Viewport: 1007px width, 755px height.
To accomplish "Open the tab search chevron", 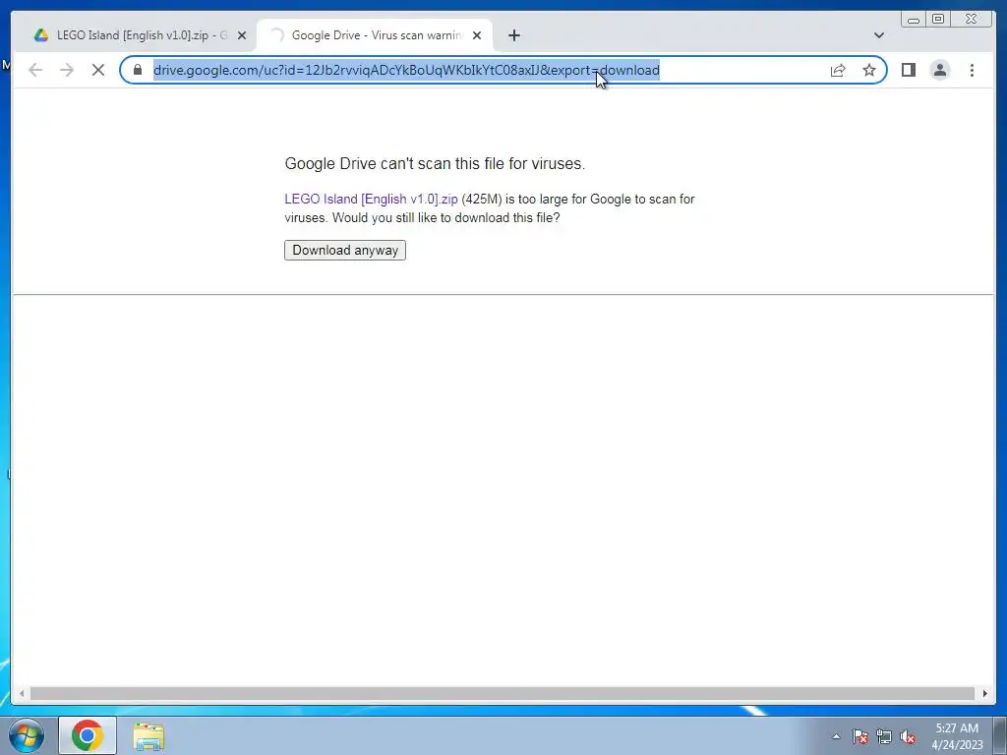I will [879, 35].
